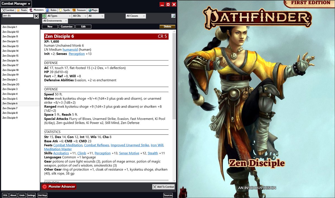
Task: Open the Sense Motive skill link
Action: (129, 153)
